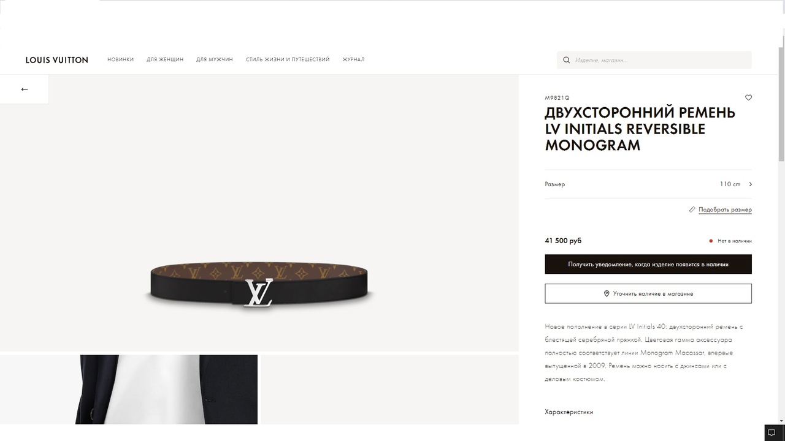
Task: Click the model suit photo thumbnail
Action: click(x=129, y=390)
